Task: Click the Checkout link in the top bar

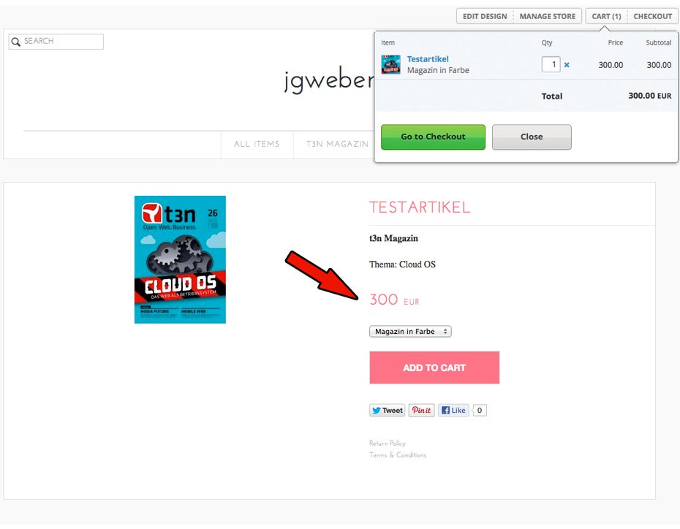Action: (x=652, y=17)
